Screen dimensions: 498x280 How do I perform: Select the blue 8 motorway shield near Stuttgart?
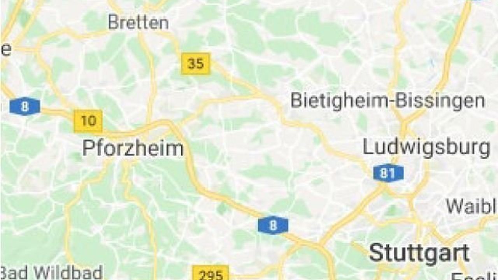point(273,226)
